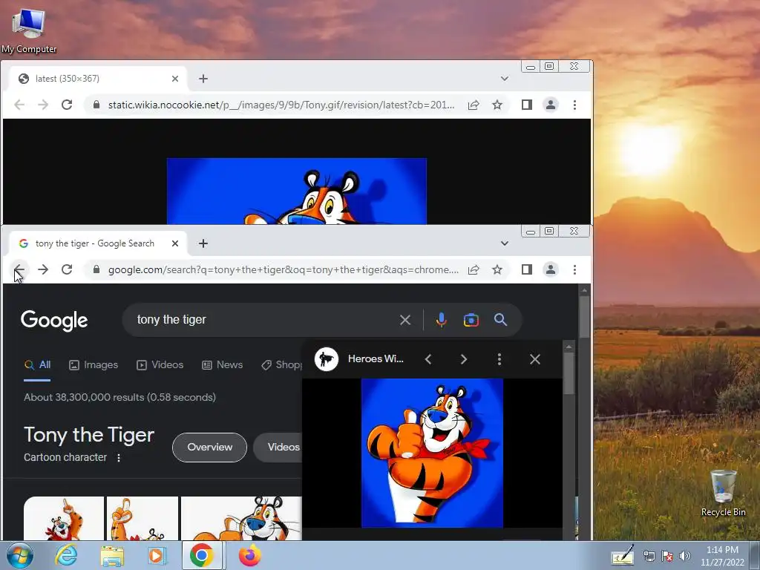This screenshot has height=570, width=760.
Task: Select the All results tab
Action: (37, 365)
